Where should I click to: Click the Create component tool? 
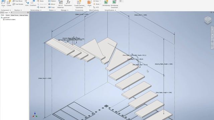pos(9,3)
